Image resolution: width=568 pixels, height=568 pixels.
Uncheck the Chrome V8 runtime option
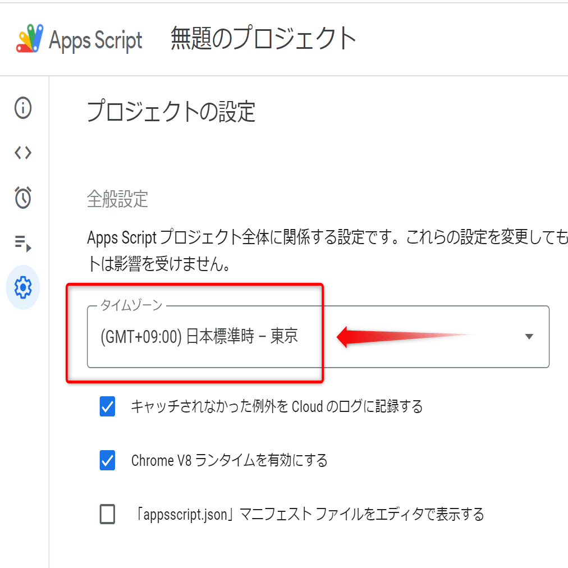pos(107,459)
